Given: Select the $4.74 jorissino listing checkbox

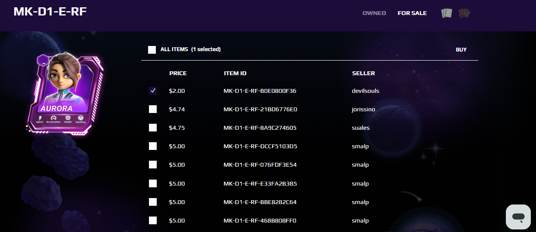Looking at the screenshot, I should pos(153,109).
